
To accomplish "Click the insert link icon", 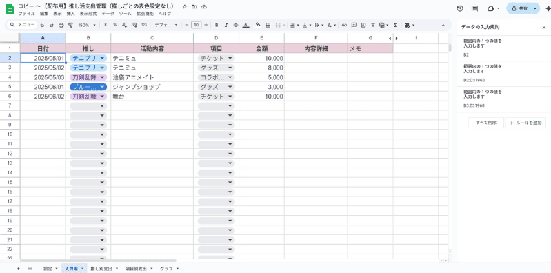I will pos(344,25).
